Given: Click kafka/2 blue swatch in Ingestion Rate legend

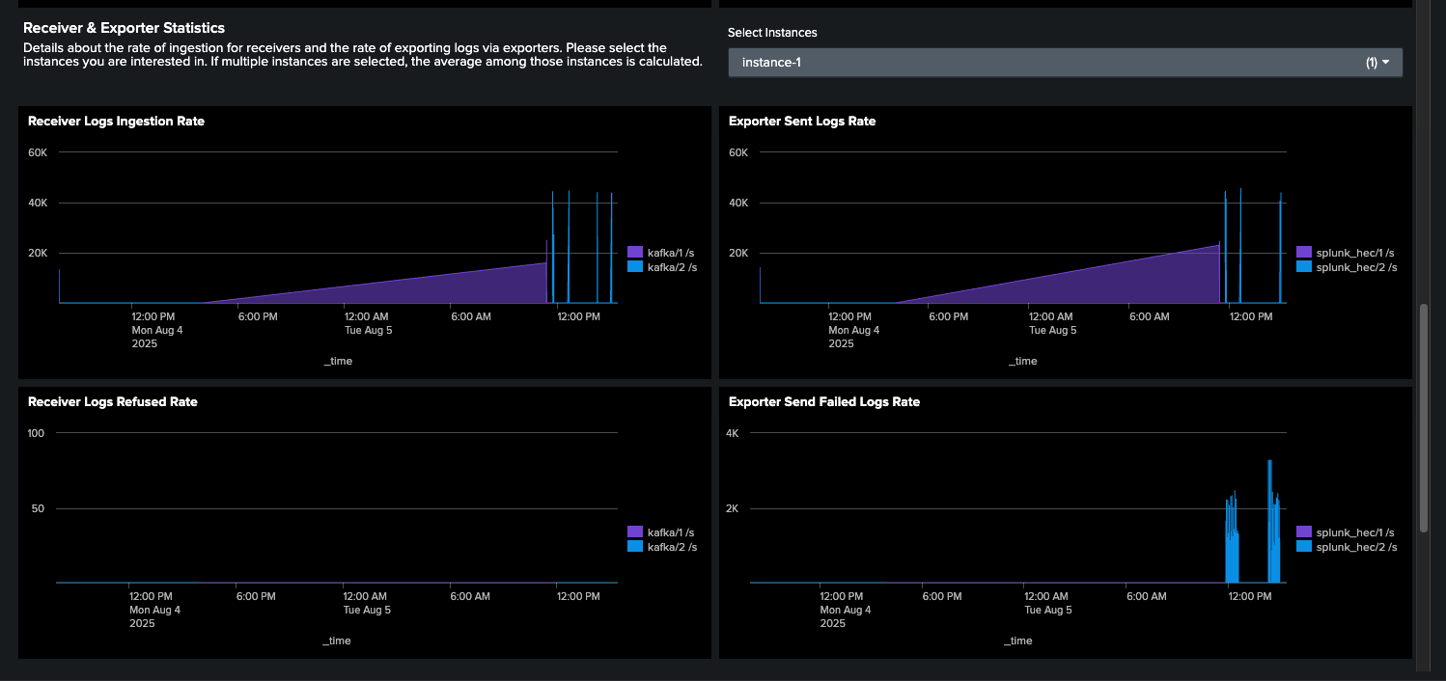Looking at the screenshot, I should pos(634,266).
